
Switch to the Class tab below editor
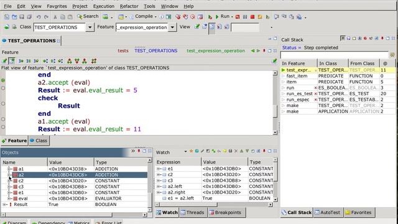pos(39,141)
